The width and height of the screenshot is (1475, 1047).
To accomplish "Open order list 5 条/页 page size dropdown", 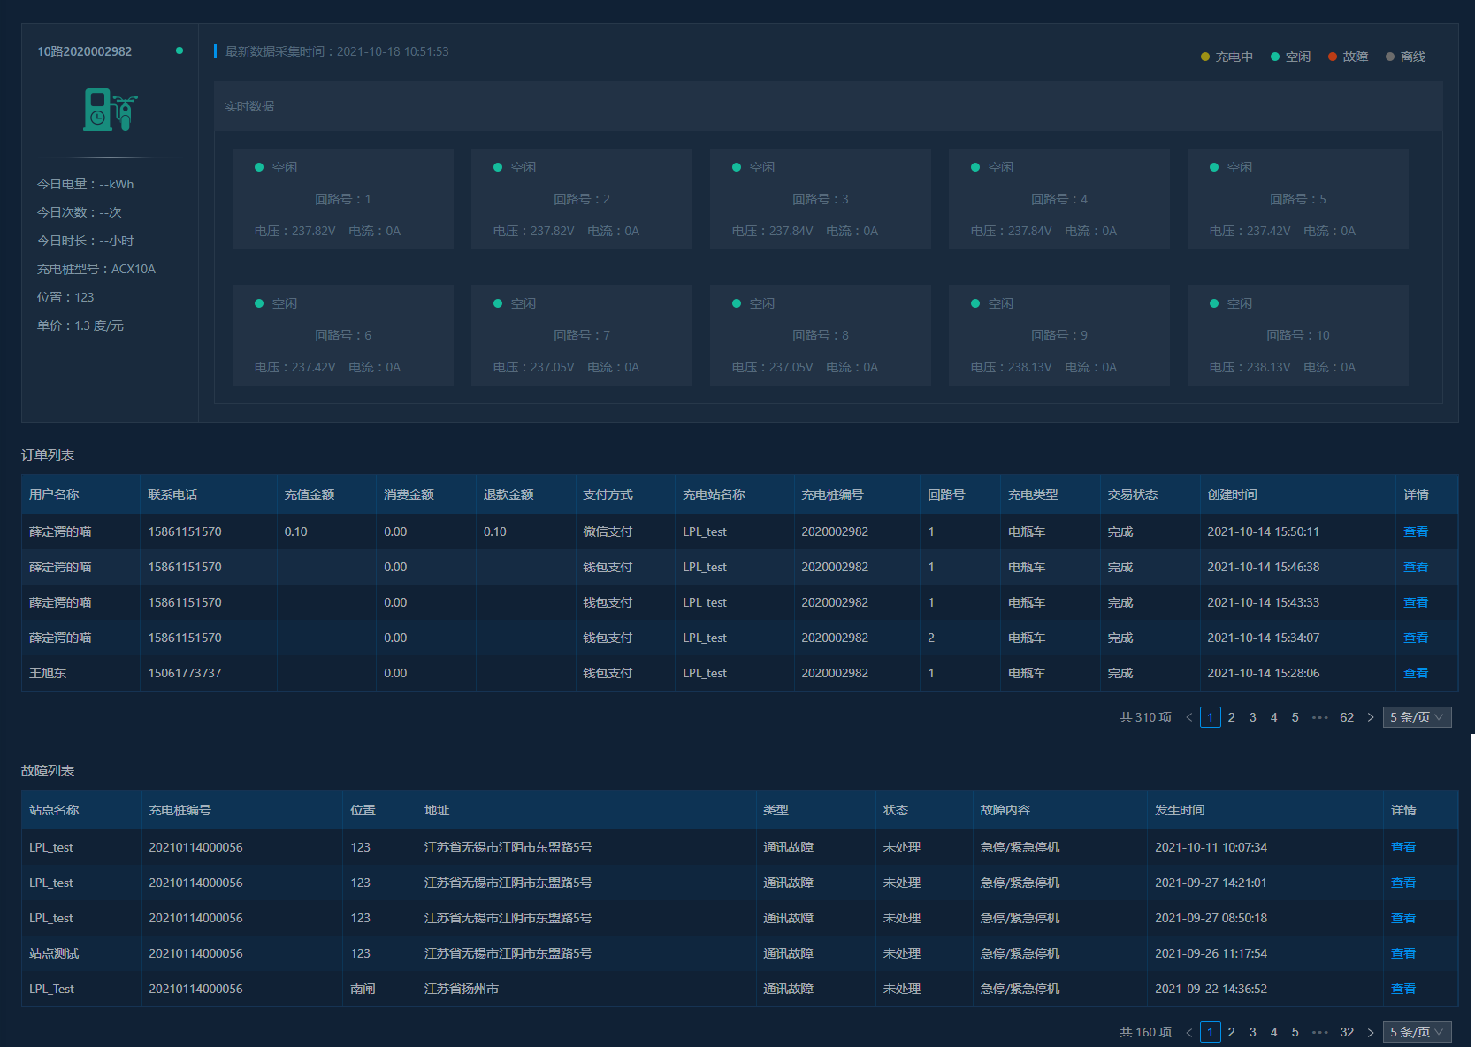I will pos(1417,717).
